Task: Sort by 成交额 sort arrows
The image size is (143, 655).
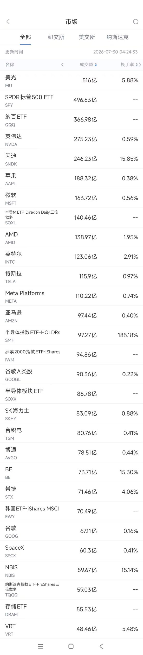Action: tap(96, 65)
